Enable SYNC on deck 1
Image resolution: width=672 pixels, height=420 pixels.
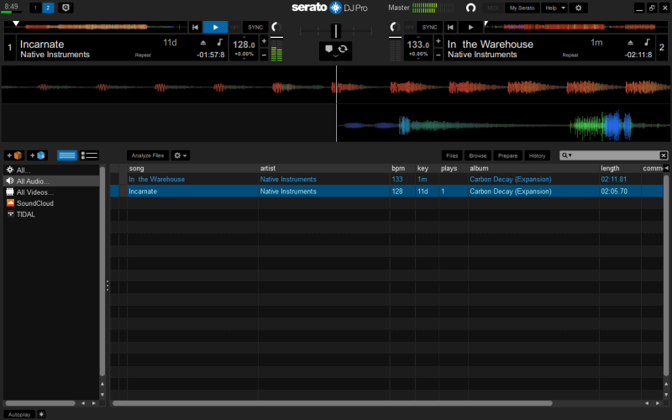pos(255,27)
